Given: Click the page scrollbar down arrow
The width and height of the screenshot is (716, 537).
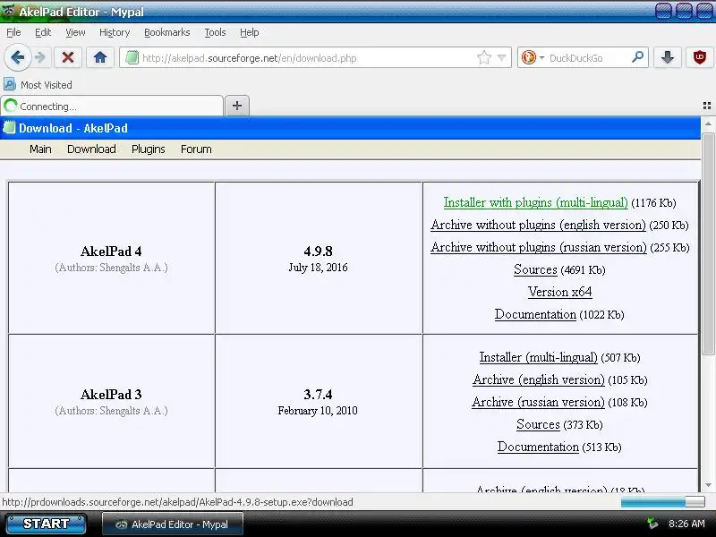Looking at the screenshot, I should point(708,486).
